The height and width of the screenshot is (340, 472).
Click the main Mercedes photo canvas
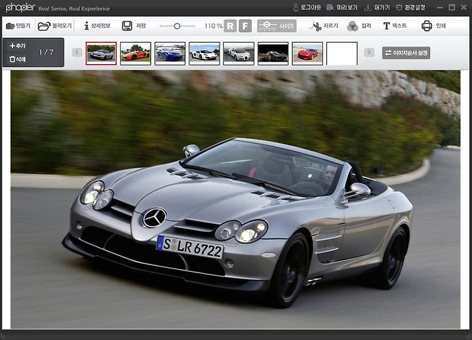[x=235, y=200]
